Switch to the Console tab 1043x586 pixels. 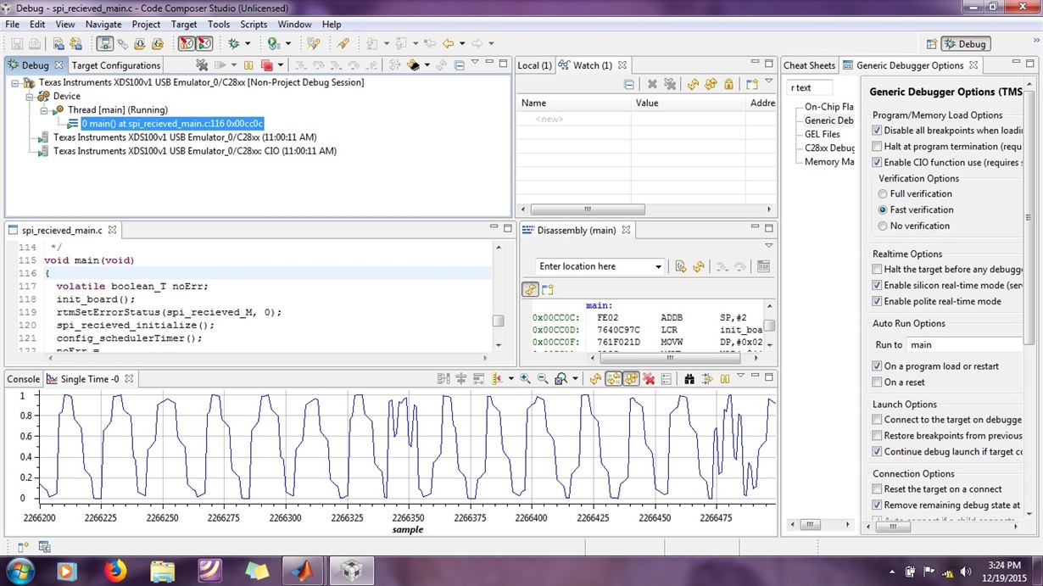[x=24, y=379]
